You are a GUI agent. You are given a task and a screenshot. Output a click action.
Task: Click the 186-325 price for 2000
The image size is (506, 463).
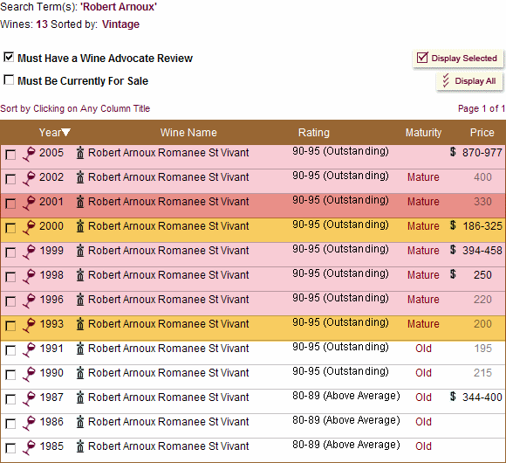482,226
